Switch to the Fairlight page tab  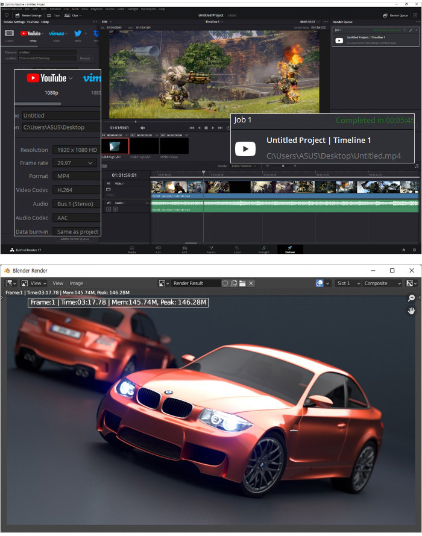click(x=263, y=249)
